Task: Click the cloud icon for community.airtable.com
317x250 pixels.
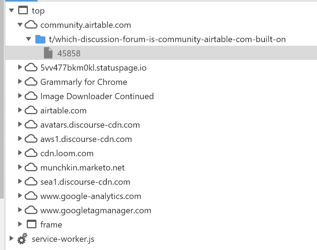Action: pyautogui.click(x=31, y=25)
